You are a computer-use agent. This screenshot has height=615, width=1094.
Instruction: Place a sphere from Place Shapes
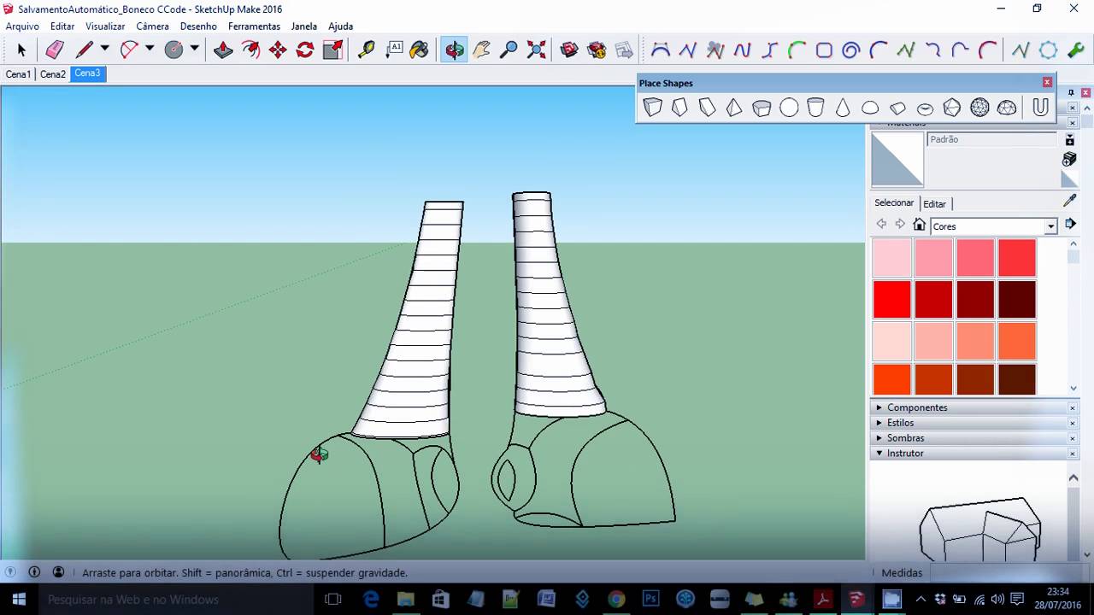tap(789, 108)
